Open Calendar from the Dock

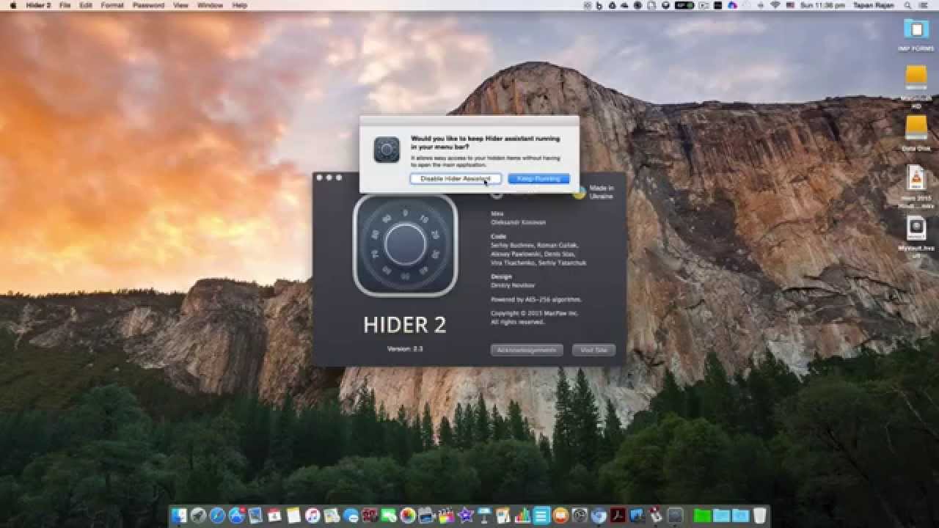pos(274,516)
